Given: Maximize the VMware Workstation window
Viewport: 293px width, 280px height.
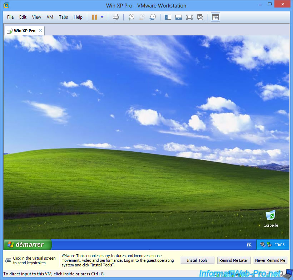Looking at the screenshot, I should tap(270, 4).
